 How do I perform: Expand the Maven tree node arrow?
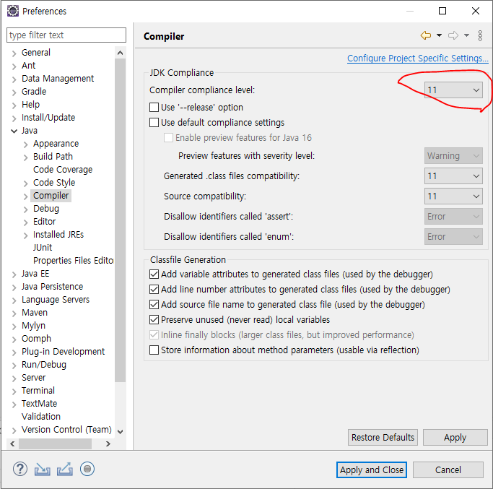tap(14, 313)
